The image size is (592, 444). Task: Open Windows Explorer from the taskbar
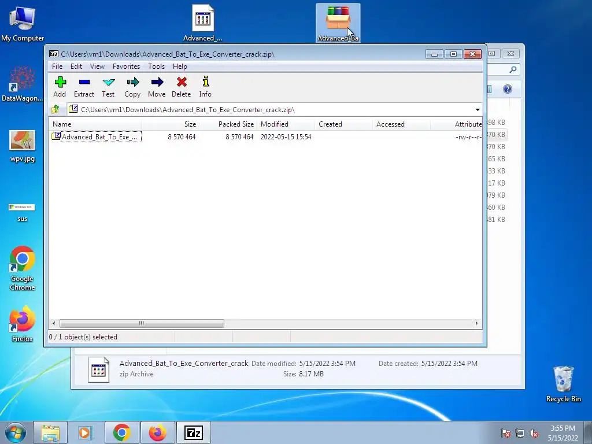(x=51, y=432)
